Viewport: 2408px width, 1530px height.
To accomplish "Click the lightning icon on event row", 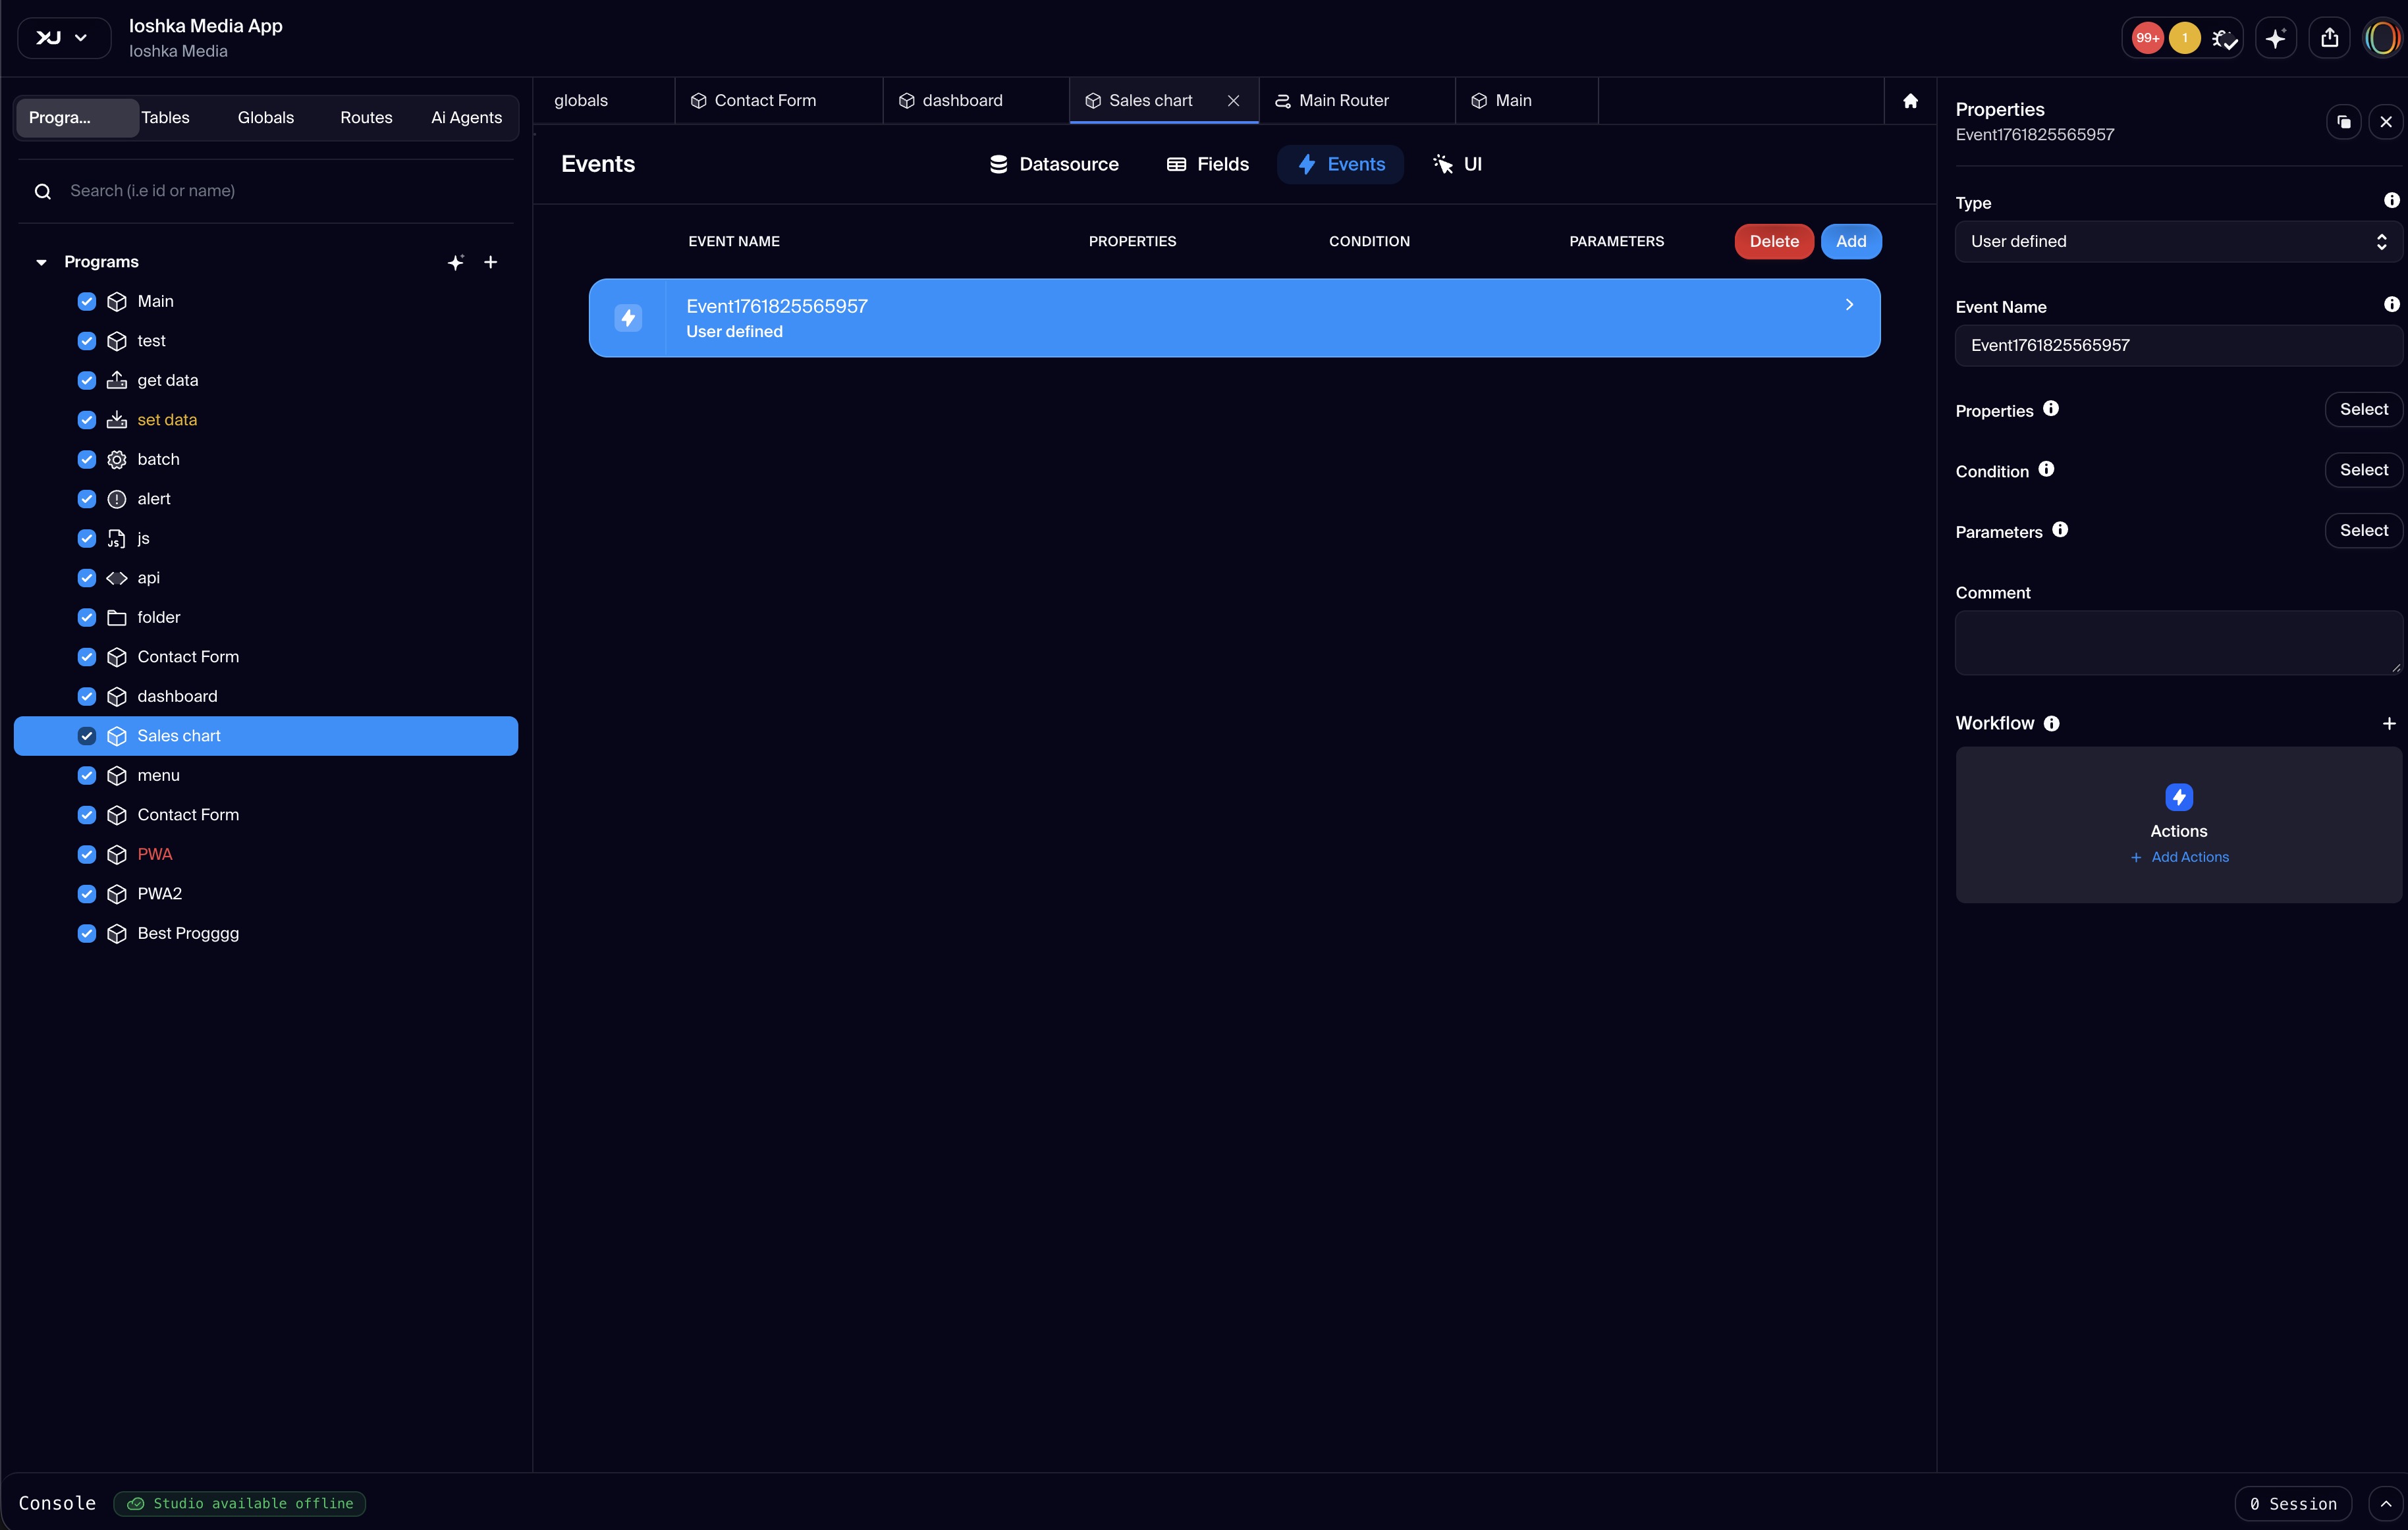I will [628, 318].
